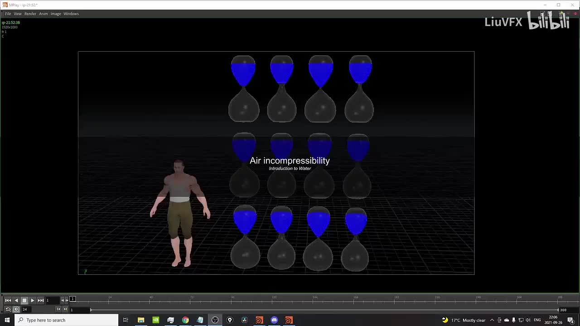Open the Render menu

[30, 14]
